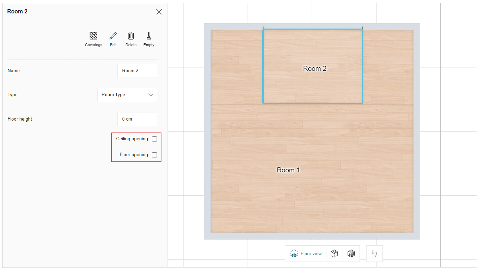Open the Coverings tool for Room 2
Screen dimensions: 479x270
[x=93, y=36]
